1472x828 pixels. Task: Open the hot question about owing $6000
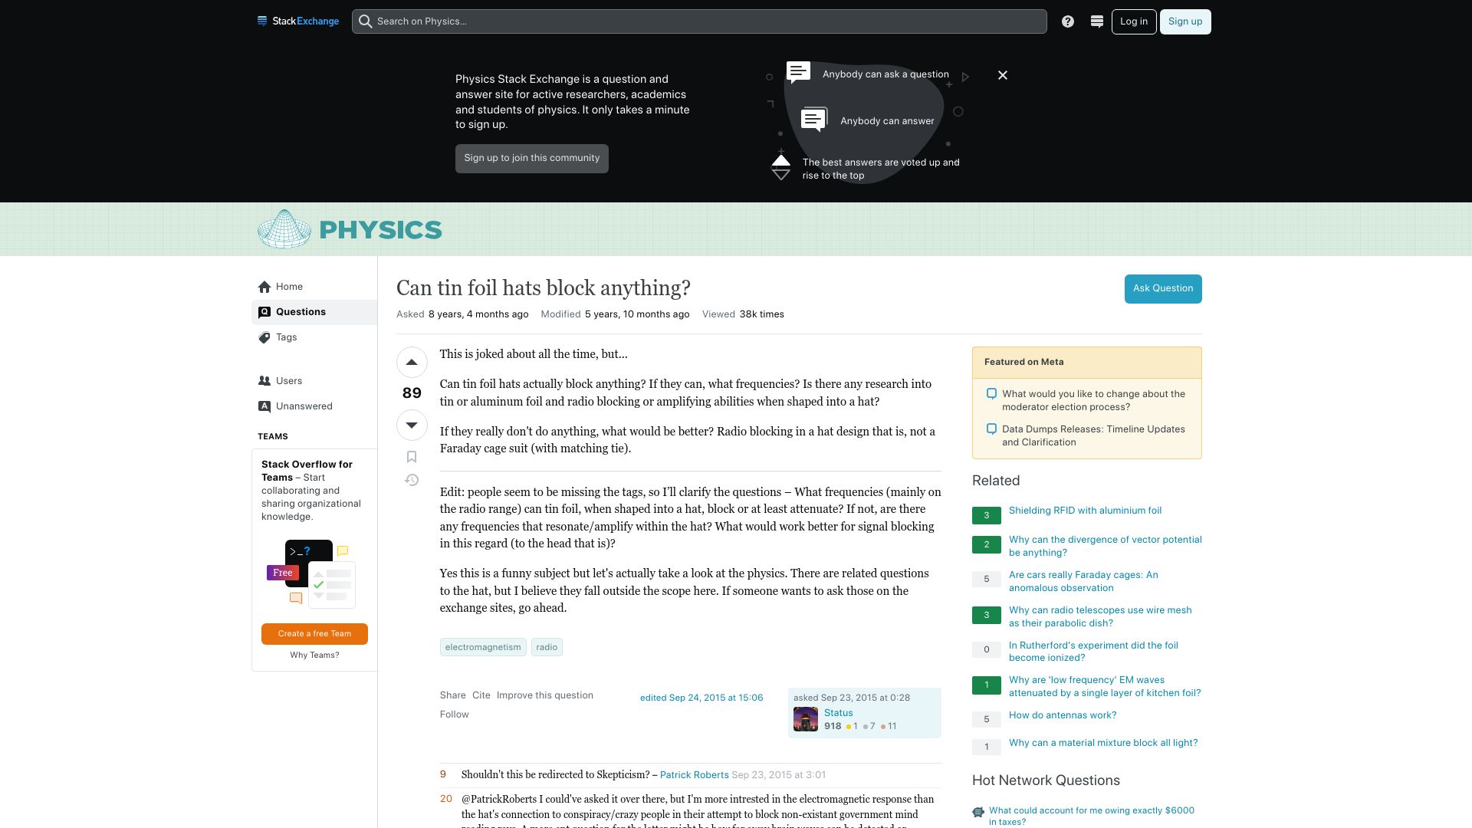1092,816
